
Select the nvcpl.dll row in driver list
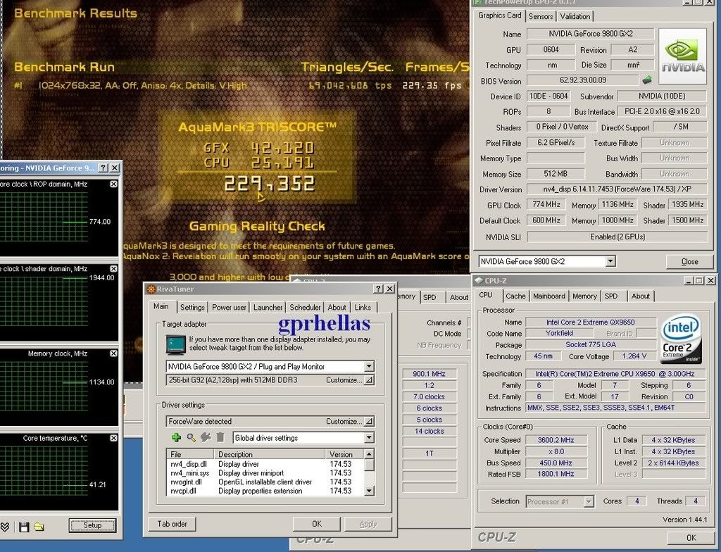click(265, 491)
